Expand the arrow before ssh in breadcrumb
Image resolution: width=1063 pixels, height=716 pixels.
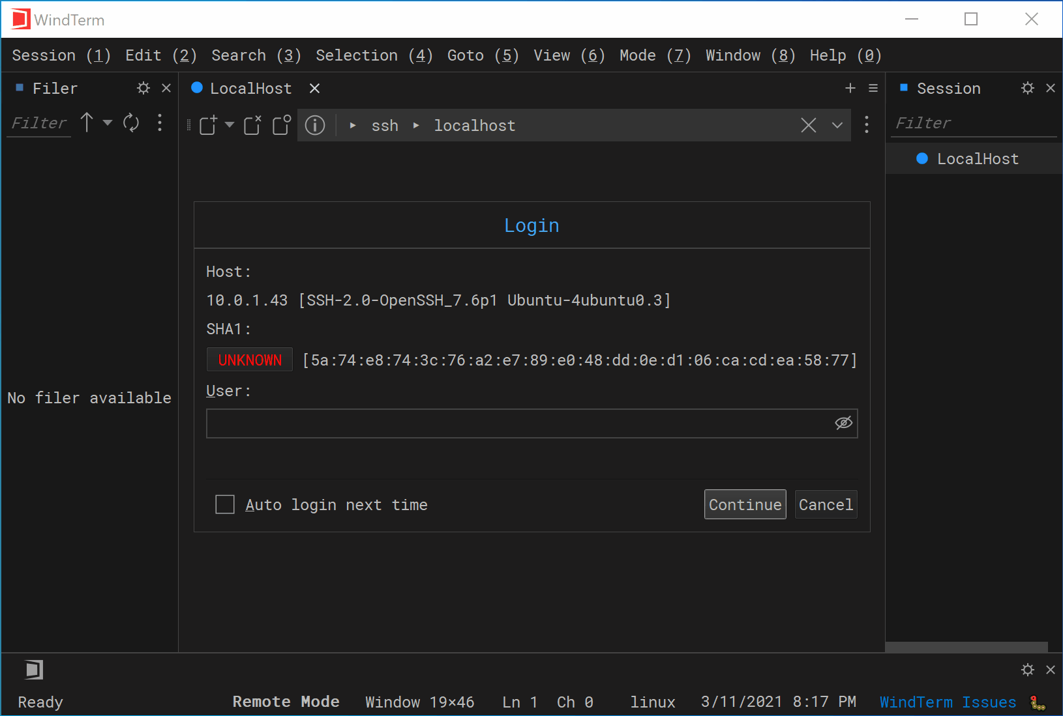[353, 126]
